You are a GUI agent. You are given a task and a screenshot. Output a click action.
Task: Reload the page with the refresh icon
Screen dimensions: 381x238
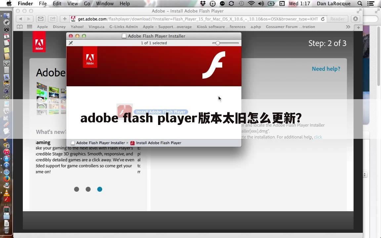[323, 19]
